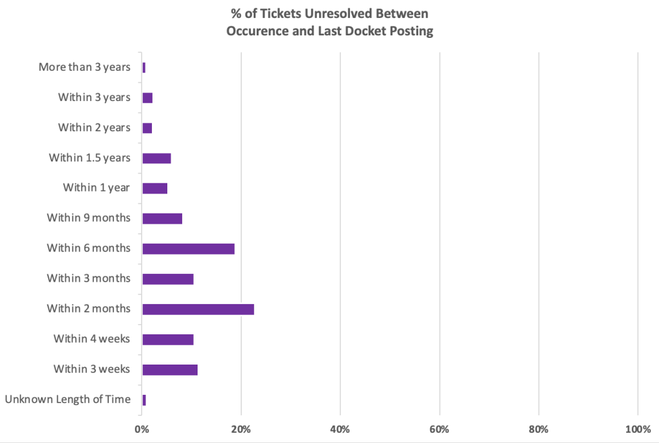Image resolution: width=659 pixels, height=443 pixels.
Task: Select the 40% axis tick label
Action: click(340, 429)
